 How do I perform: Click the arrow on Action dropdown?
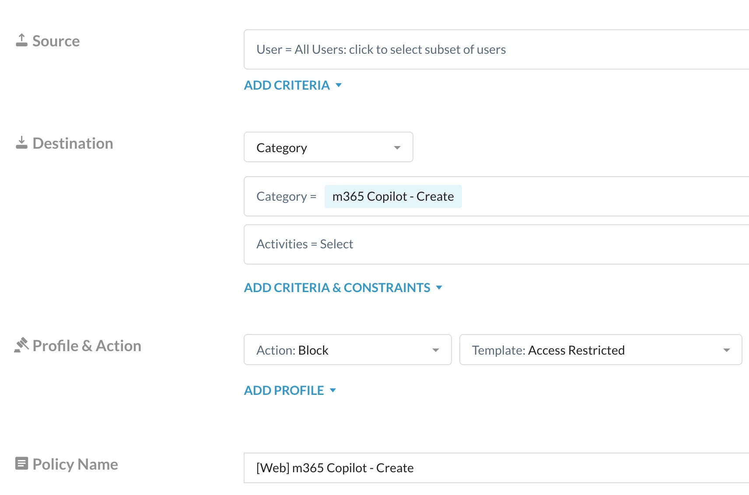pos(435,350)
